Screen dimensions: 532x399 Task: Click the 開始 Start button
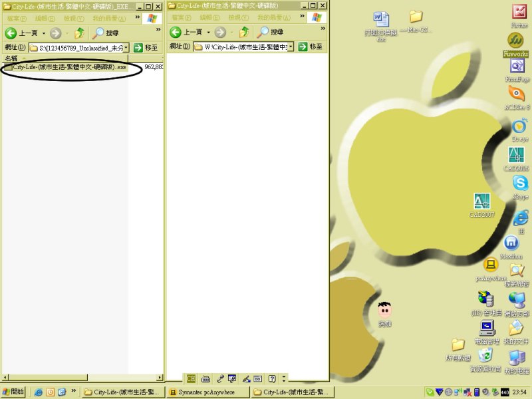point(13,392)
